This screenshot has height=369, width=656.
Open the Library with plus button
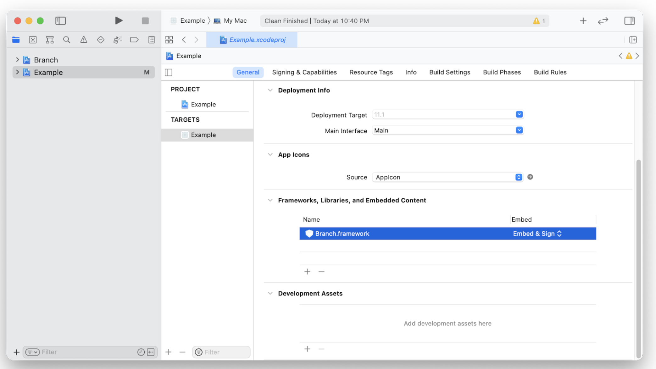click(x=583, y=21)
